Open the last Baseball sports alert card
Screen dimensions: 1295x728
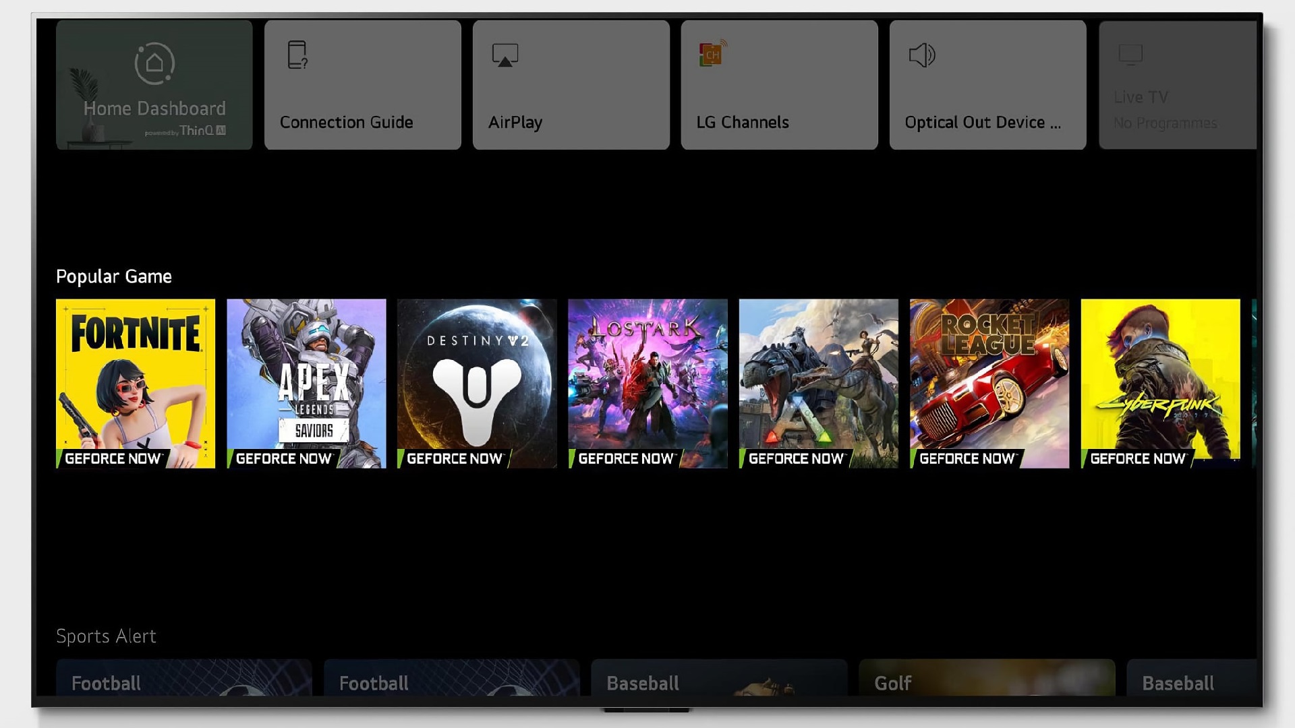coord(1192,678)
